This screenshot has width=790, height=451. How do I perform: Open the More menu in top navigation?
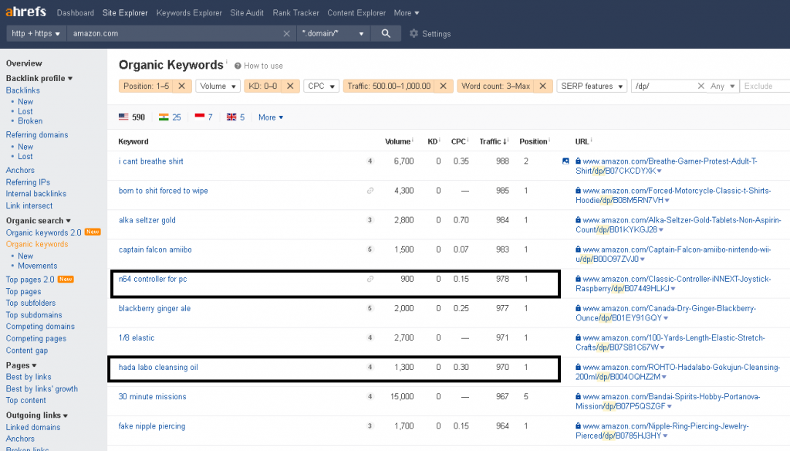tap(406, 12)
